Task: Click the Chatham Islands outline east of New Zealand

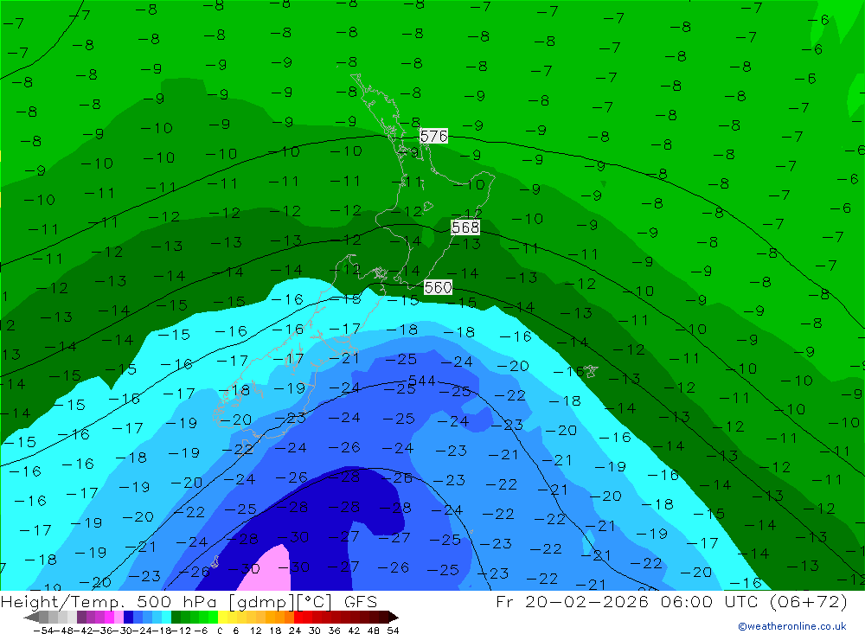Action: (x=590, y=371)
